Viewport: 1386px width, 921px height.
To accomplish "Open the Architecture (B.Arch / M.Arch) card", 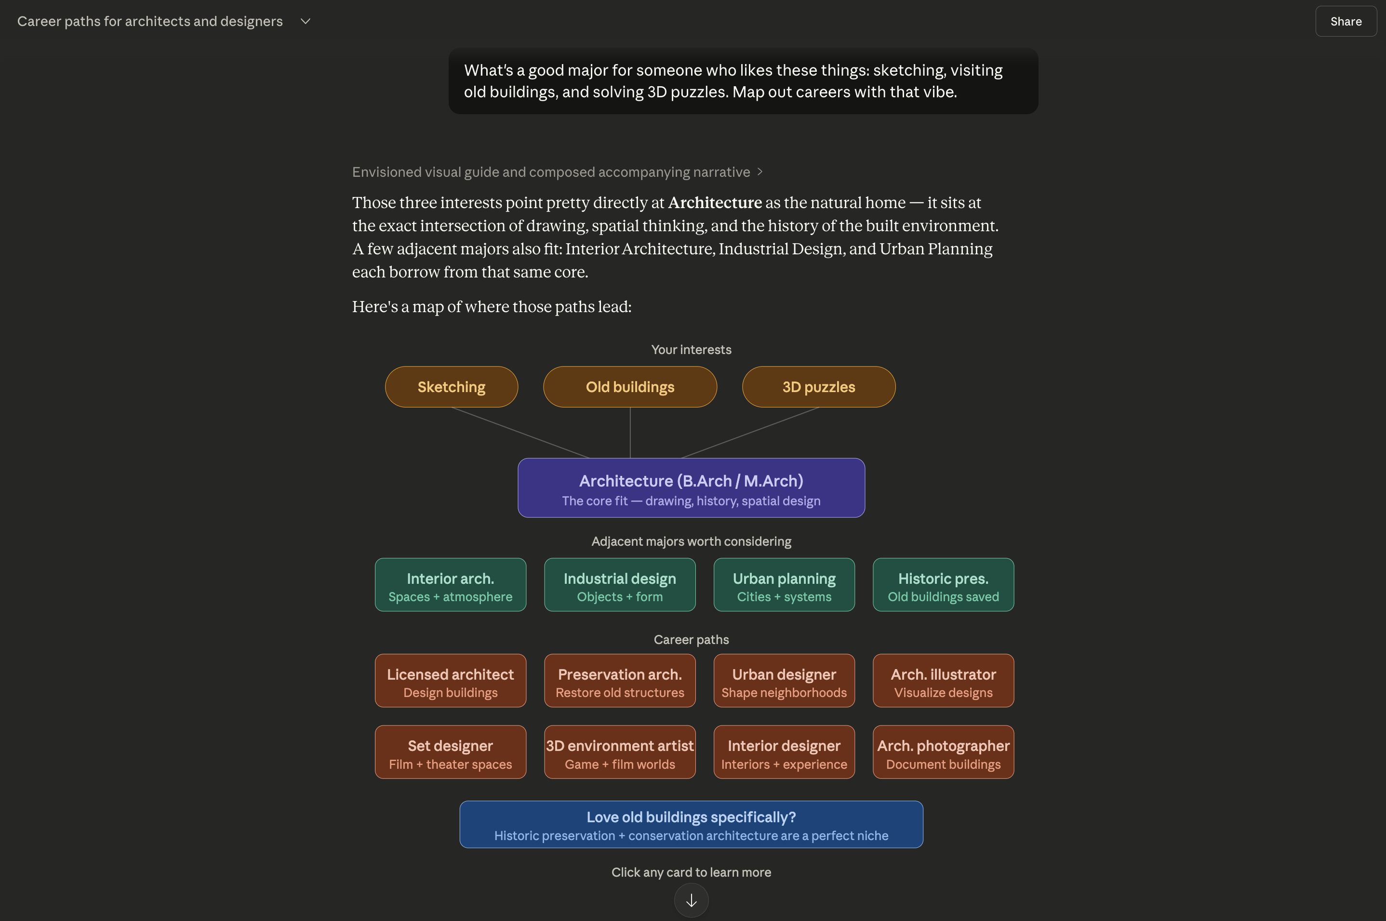I will point(691,488).
